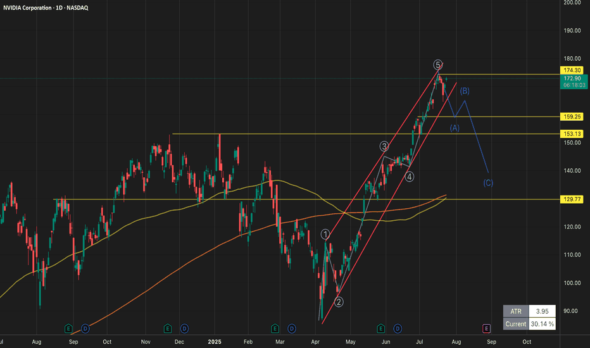Click the Feb label on time axis
The height and width of the screenshot is (348, 590).
[x=248, y=342]
